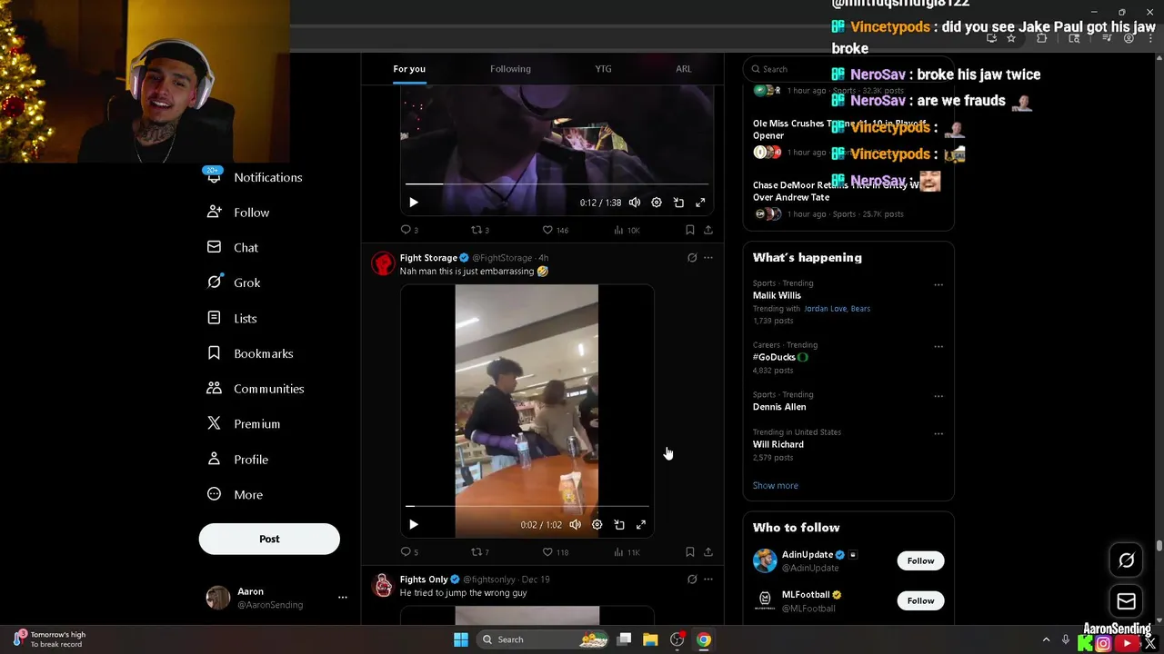The width and height of the screenshot is (1164, 654).
Task: Open Fight Storage profile avatar
Action: [x=383, y=263]
